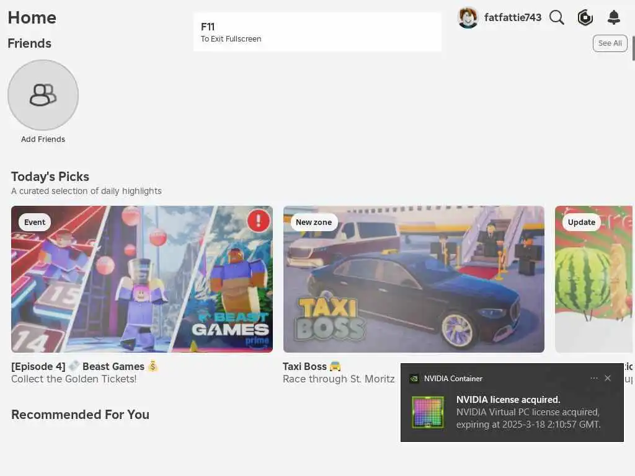Open the NVIDIA Container notification options dots
Viewport: 635px width, 476px height.
point(593,378)
